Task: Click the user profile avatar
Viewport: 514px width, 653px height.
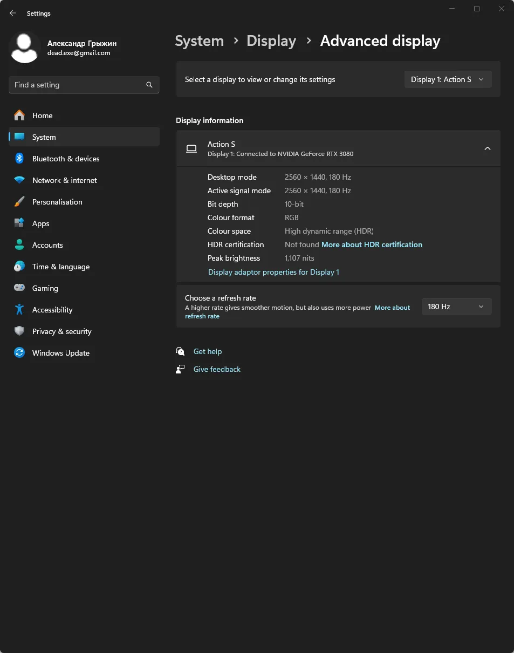Action: pyautogui.click(x=25, y=47)
